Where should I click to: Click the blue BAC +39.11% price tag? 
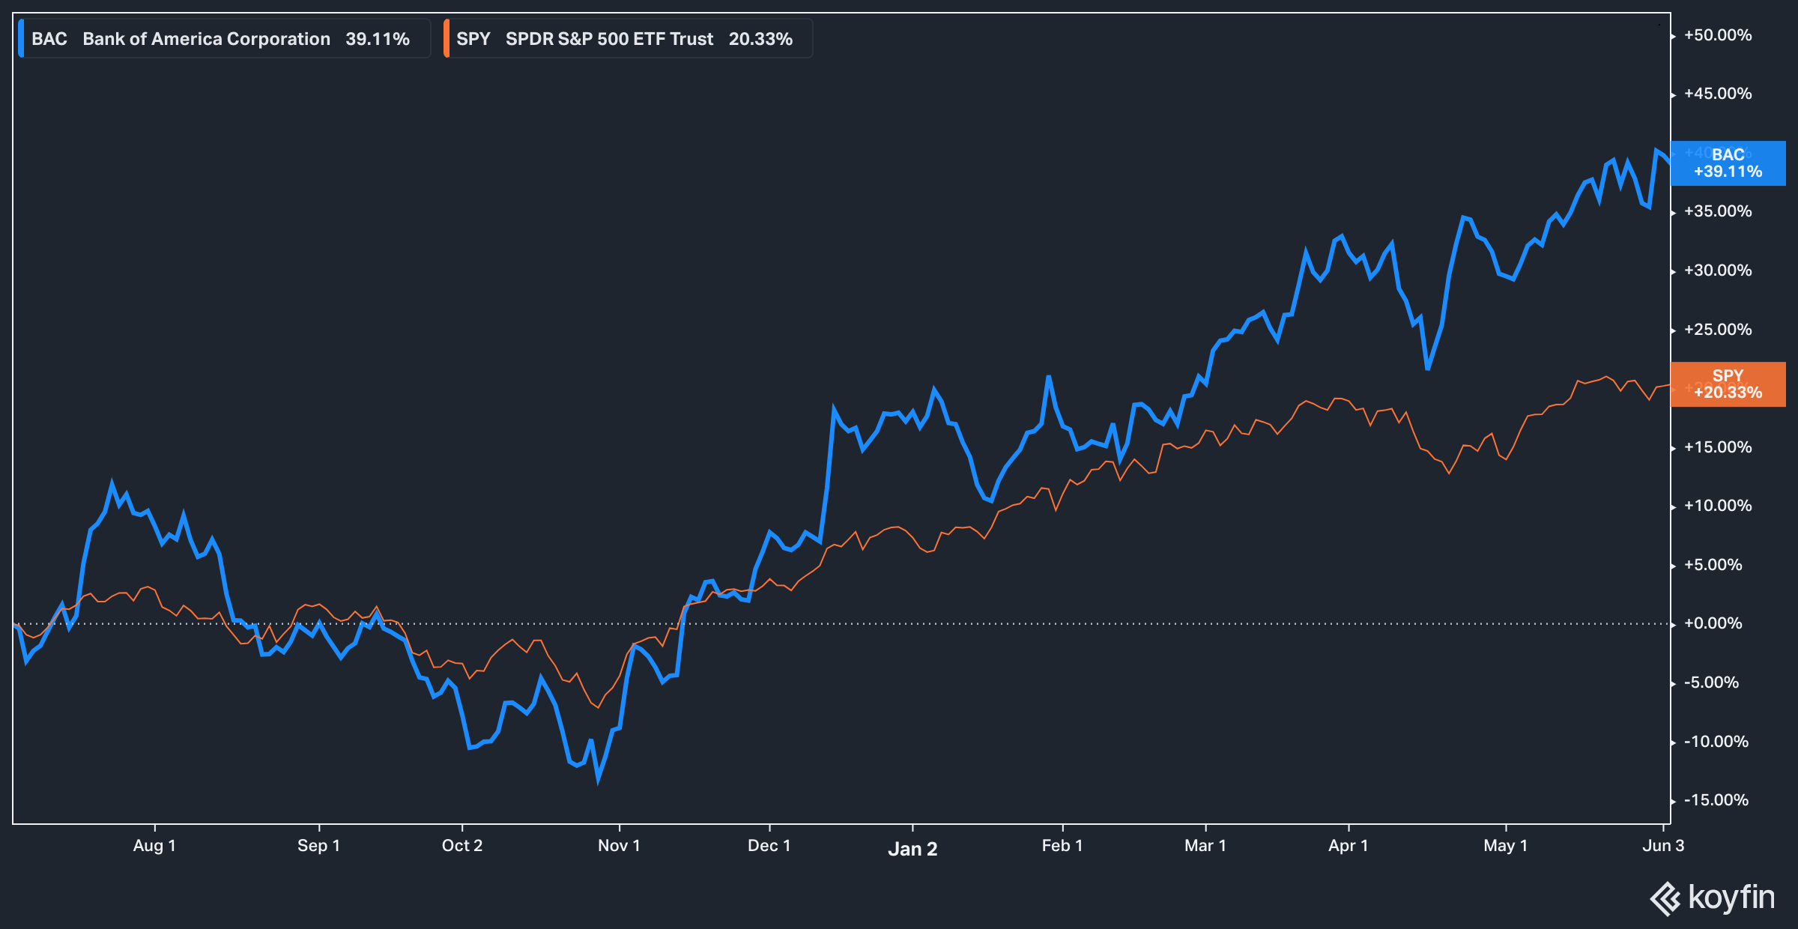click(x=1728, y=163)
